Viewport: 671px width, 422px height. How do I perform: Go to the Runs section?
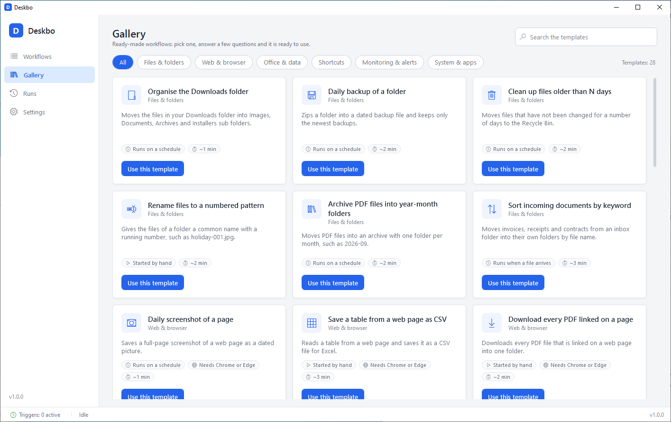(49, 94)
